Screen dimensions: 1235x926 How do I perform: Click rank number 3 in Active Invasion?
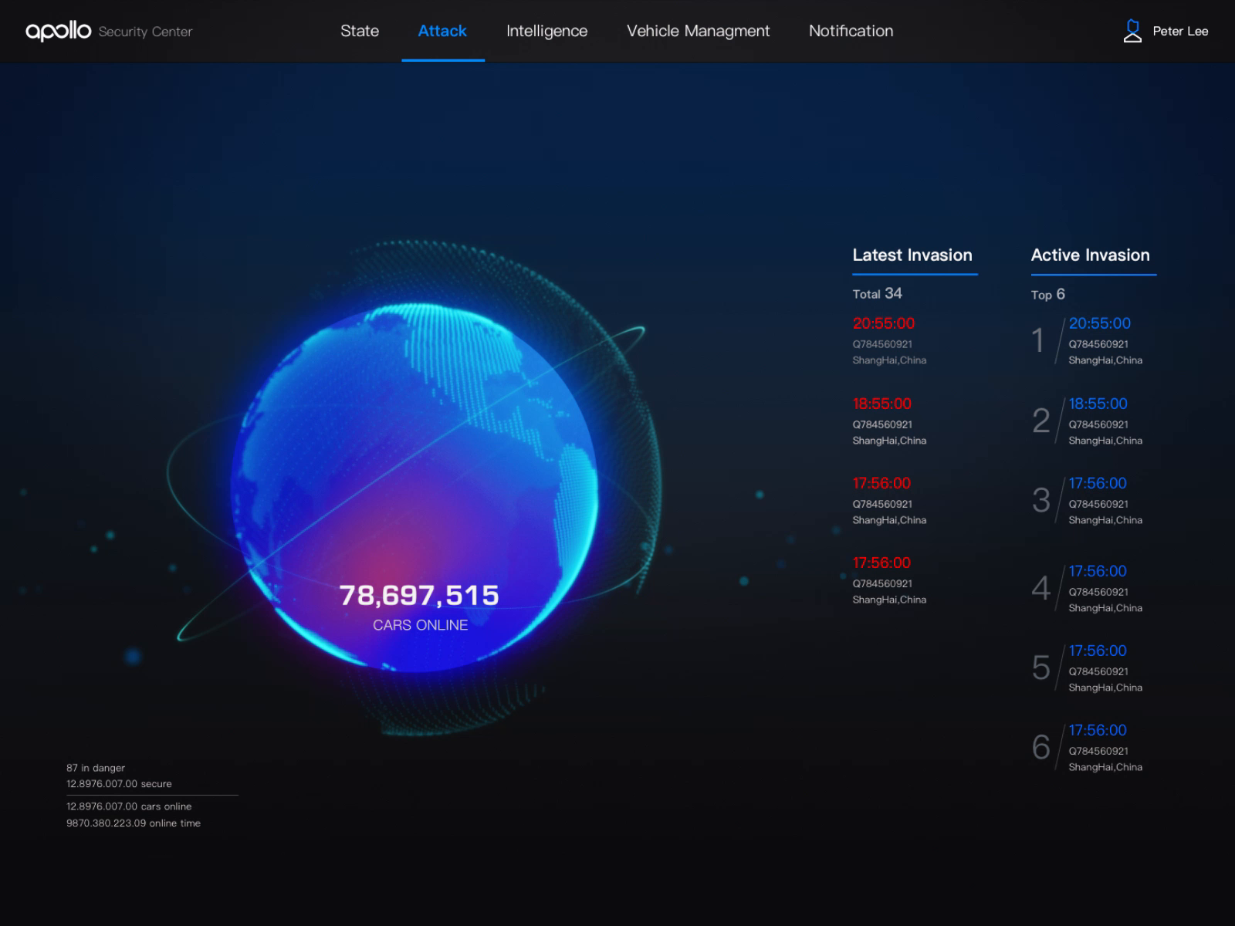pos(1041,500)
